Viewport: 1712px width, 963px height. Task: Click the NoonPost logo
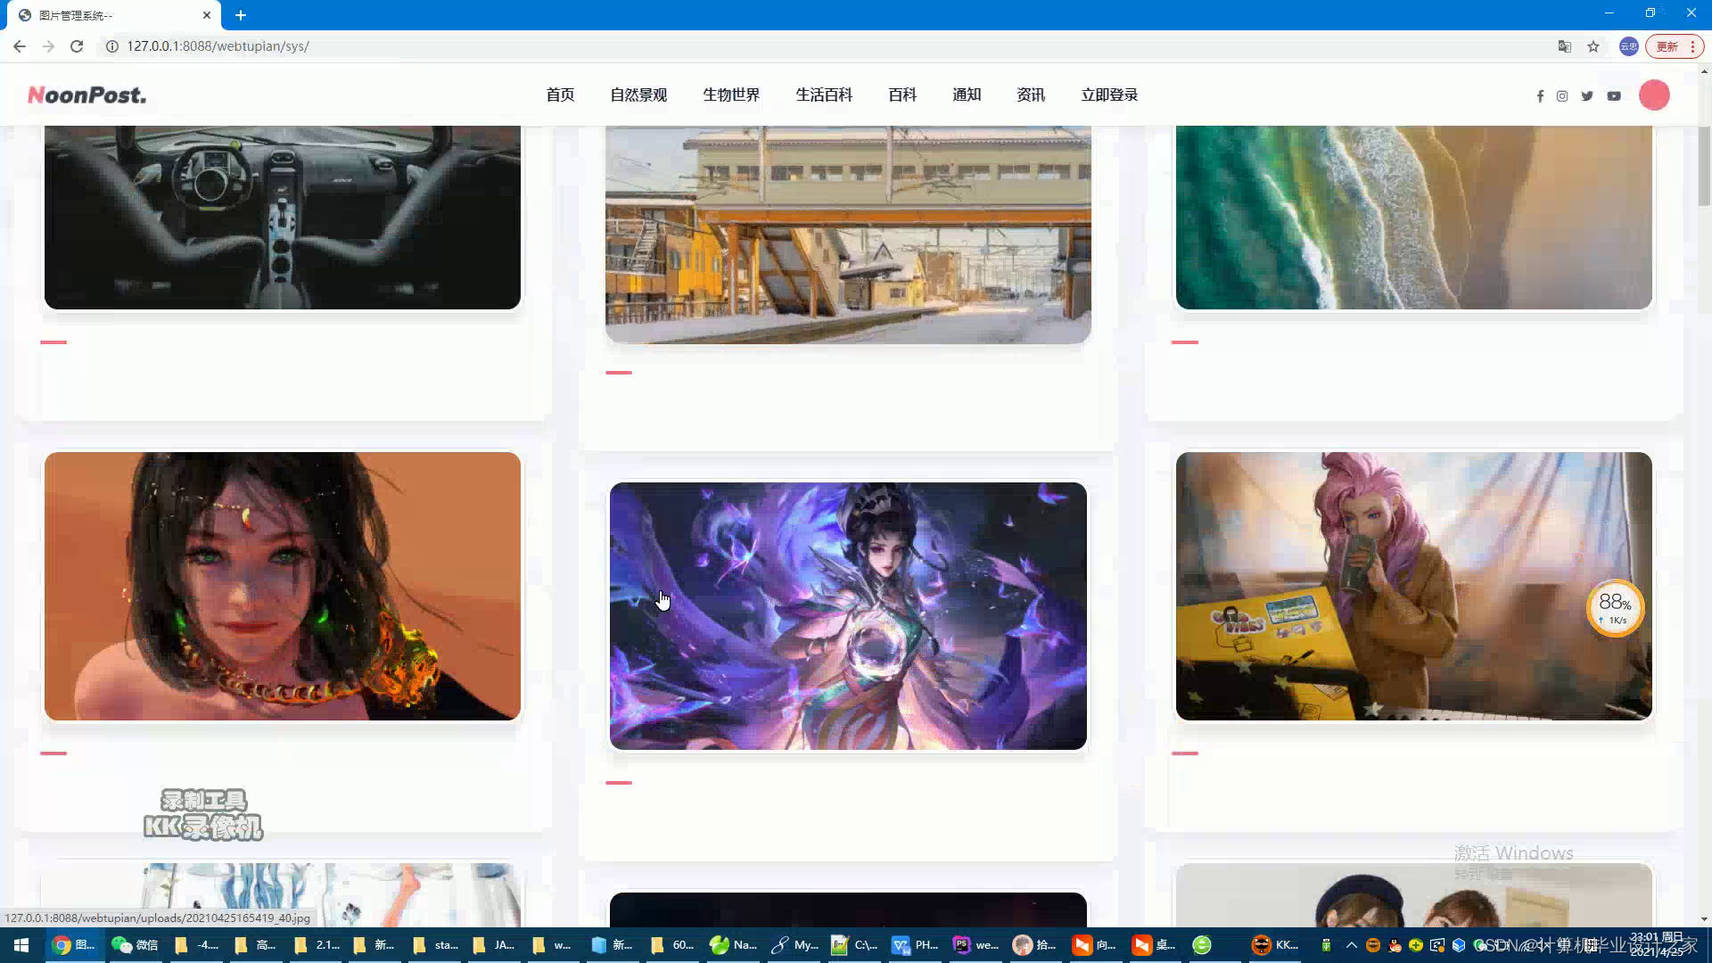coord(86,95)
